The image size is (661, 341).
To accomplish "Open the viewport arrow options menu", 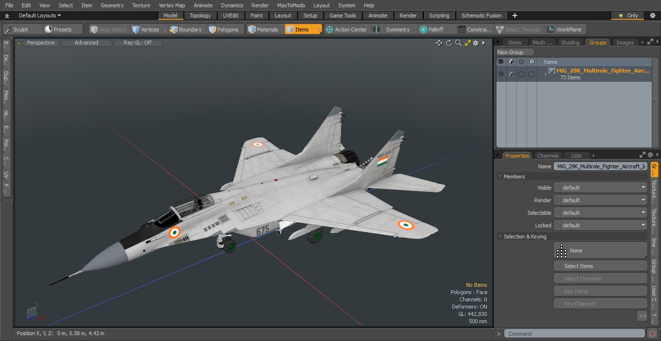I will coord(483,43).
